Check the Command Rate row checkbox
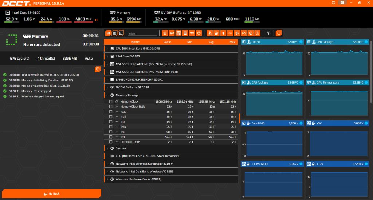Screen dimensions: 373x200 pyautogui.click(x=111, y=142)
